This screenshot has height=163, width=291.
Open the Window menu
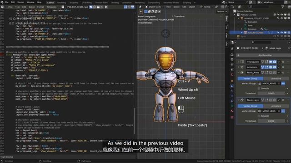pyautogui.click(x=30, y=2)
